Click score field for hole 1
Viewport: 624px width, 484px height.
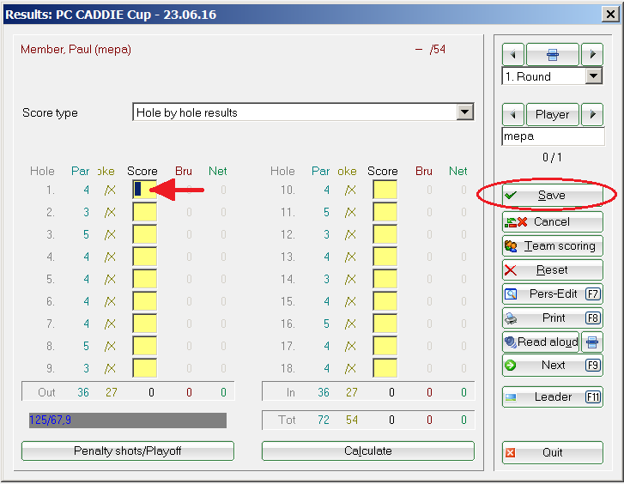[145, 190]
